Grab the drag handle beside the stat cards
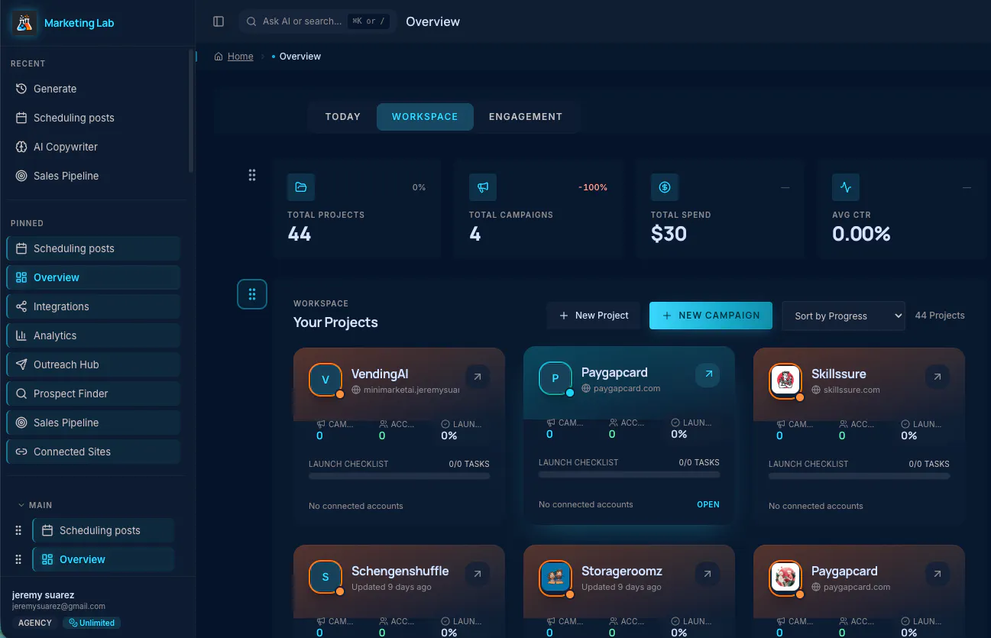 click(252, 175)
